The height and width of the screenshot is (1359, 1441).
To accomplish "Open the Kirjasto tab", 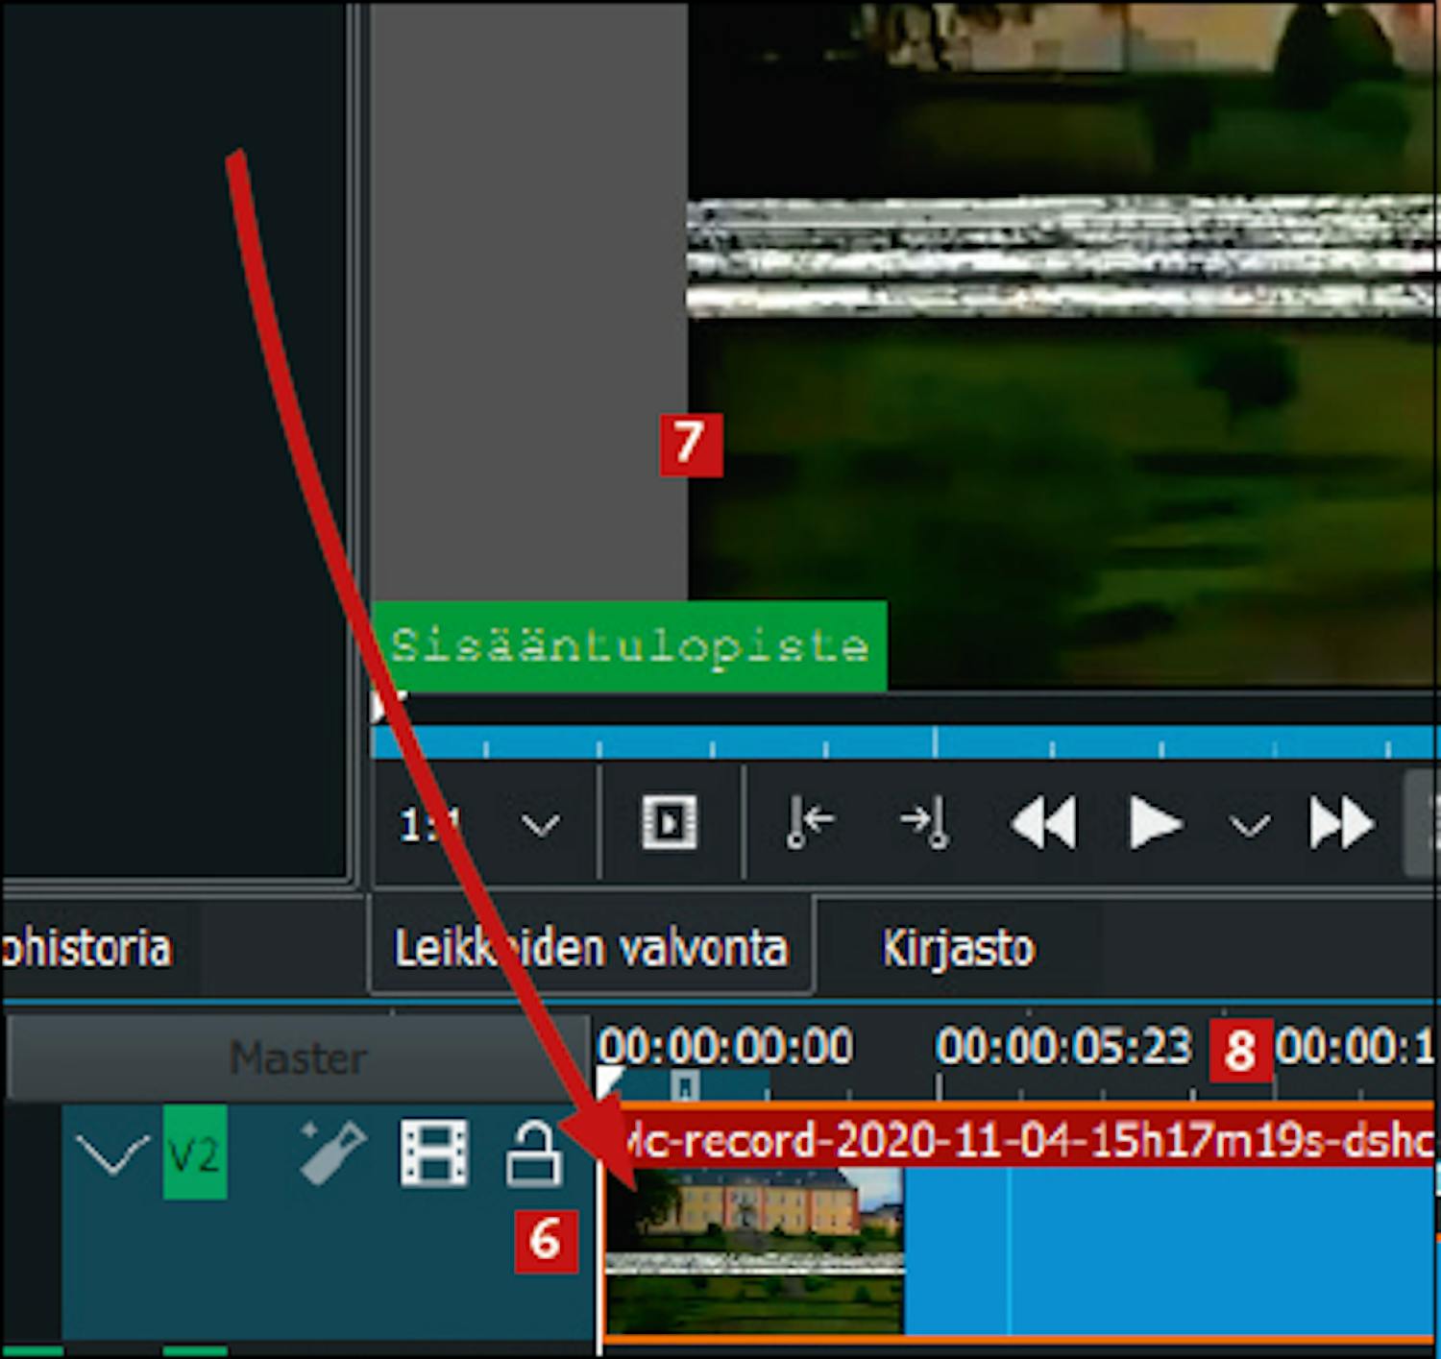I will [x=958, y=948].
